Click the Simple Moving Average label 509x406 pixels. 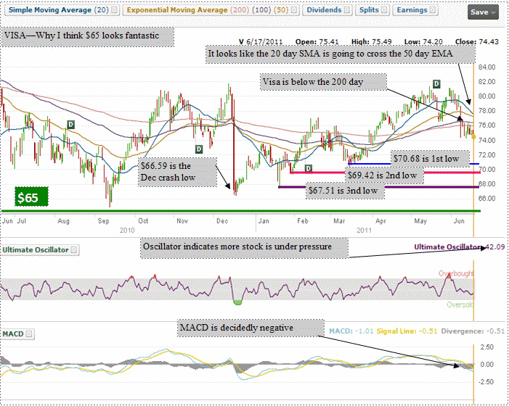(50, 10)
